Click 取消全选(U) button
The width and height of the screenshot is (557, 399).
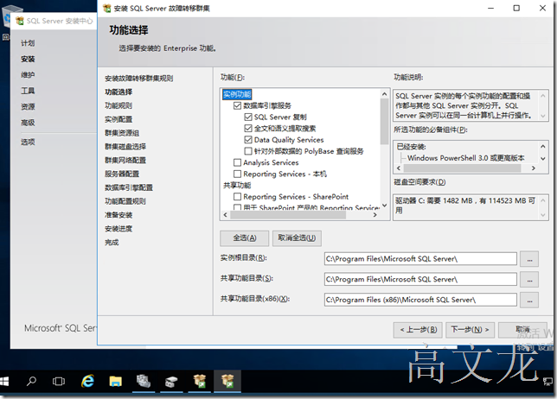point(297,238)
